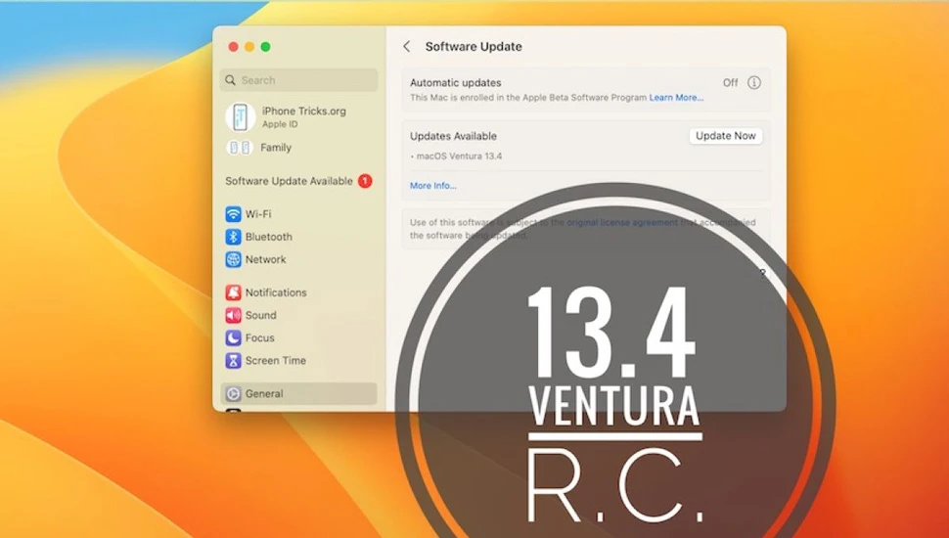Screen dimensions: 949x538
Task: Open the More Info link
Action: (433, 186)
